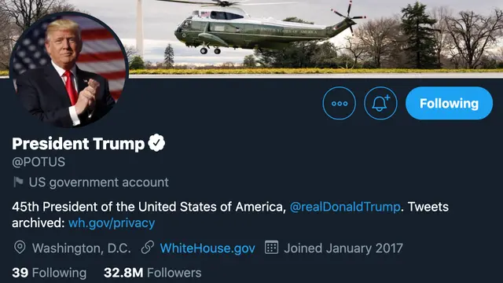Click the Joined January 2017 text
This screenshot has width=503, height=283.
point(343,248)
